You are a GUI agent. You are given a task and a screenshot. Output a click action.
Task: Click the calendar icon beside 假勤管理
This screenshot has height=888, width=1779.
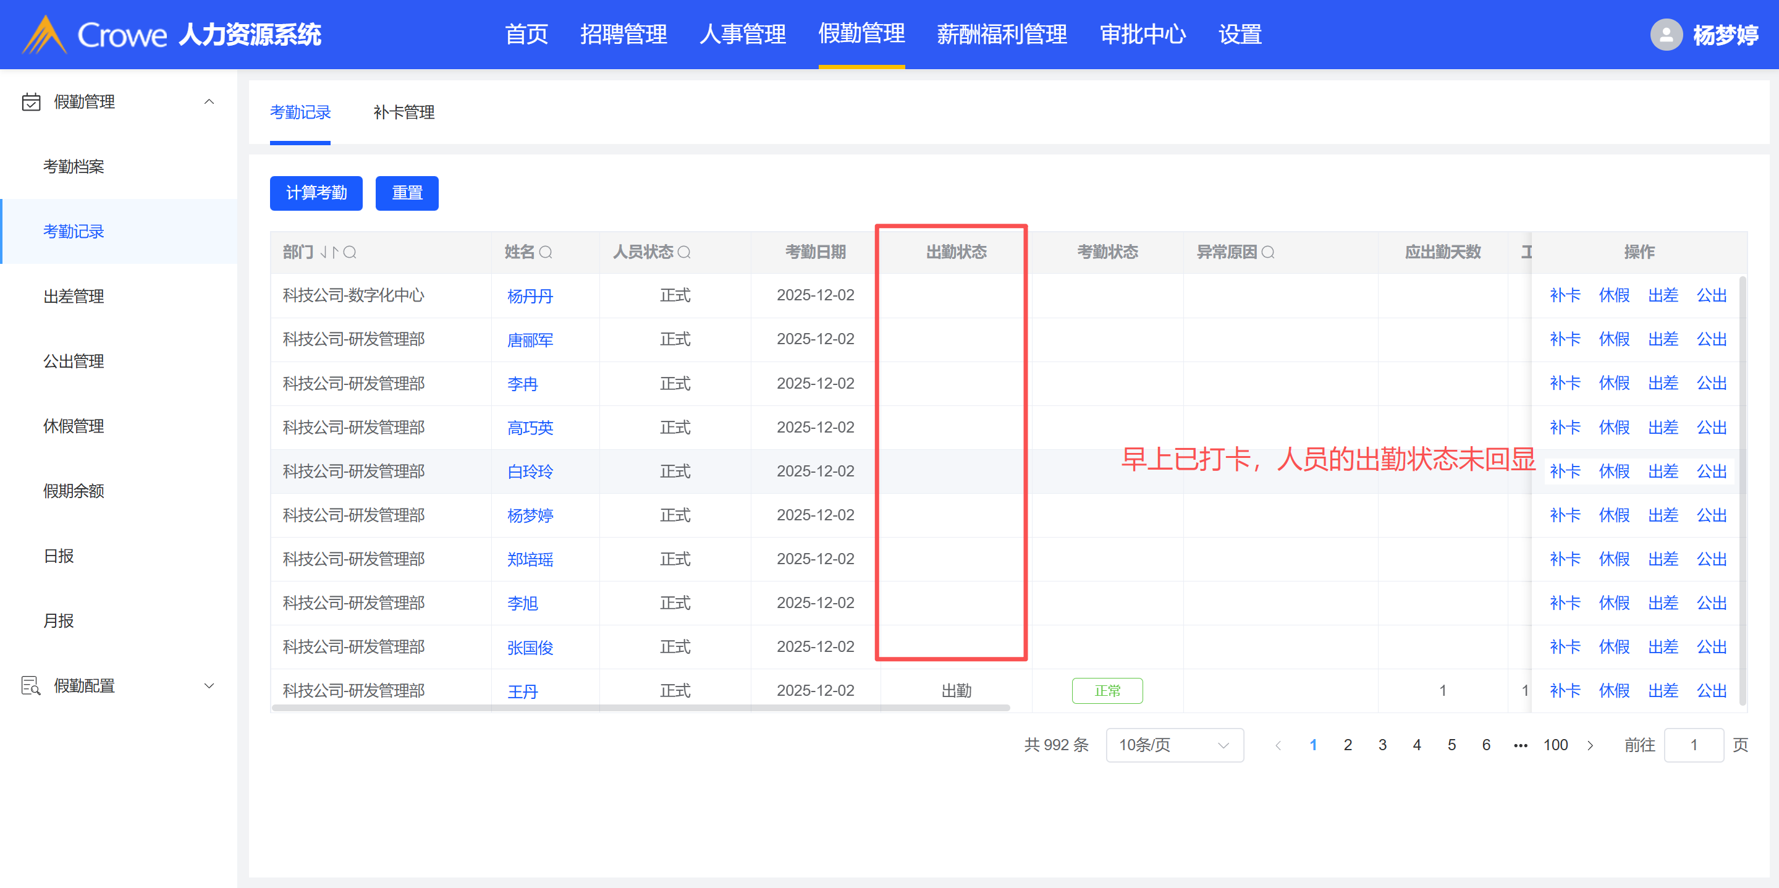click(x=31, y=101)
